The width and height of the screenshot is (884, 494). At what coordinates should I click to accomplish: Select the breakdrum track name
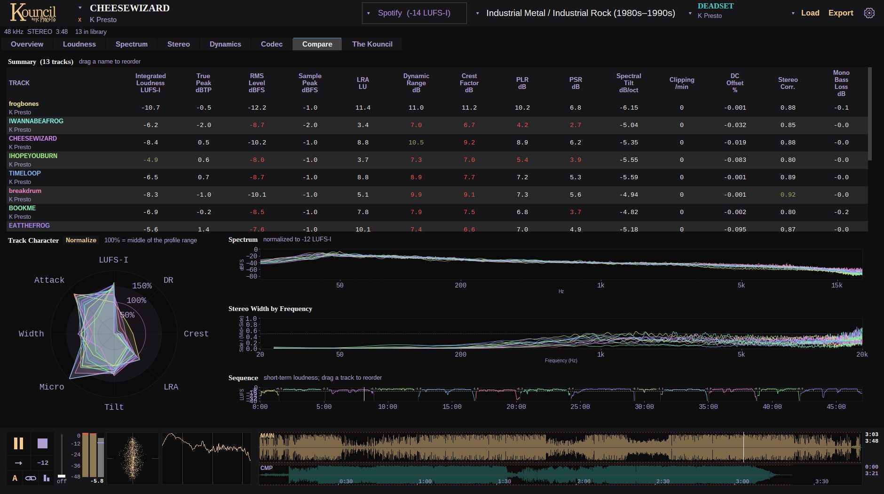click(25, 191)
